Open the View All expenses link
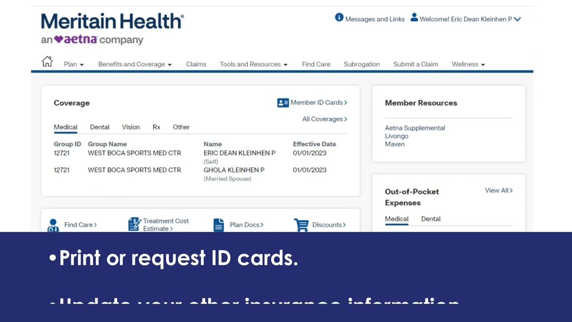The image size is (572, 322). [x=499, y=191]
